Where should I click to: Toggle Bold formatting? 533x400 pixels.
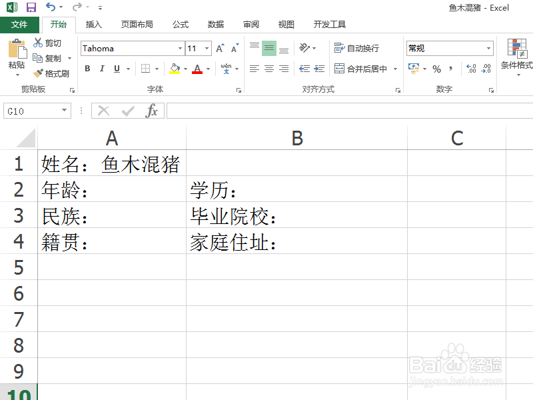pos(87,69)
